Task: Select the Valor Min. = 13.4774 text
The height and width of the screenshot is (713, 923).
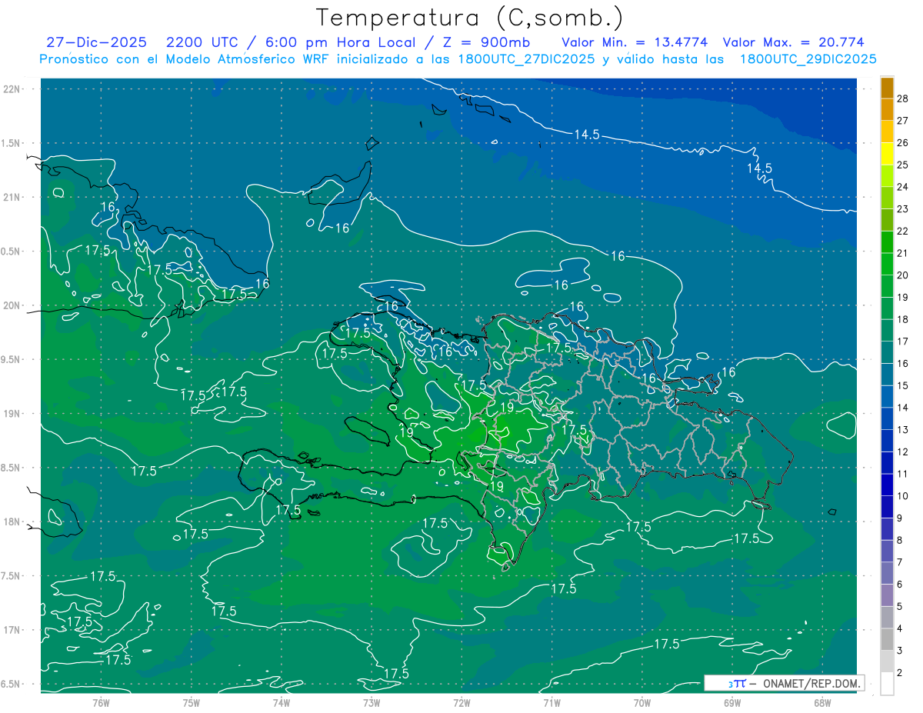Action: click(635, 42)
